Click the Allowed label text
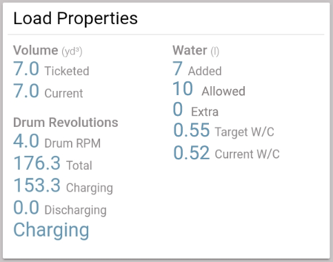The image size is (333, 262). coord(223,91)
